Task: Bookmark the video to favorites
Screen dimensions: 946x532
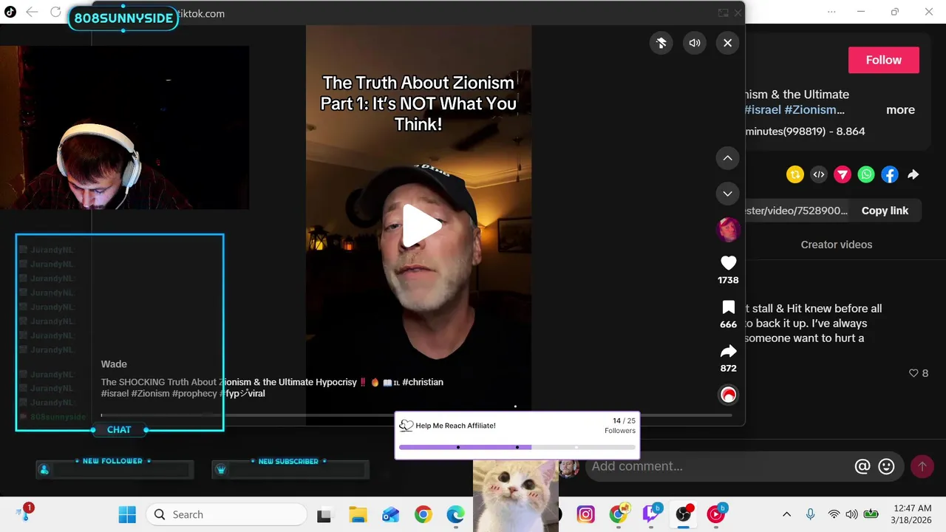Action: [729, 307]
